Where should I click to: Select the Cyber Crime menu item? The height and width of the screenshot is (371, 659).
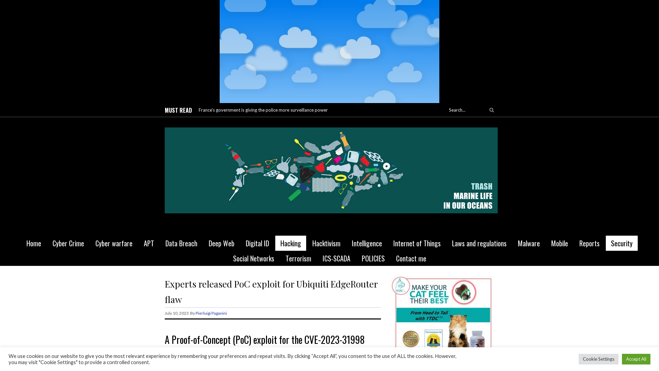tap(68, 243)
